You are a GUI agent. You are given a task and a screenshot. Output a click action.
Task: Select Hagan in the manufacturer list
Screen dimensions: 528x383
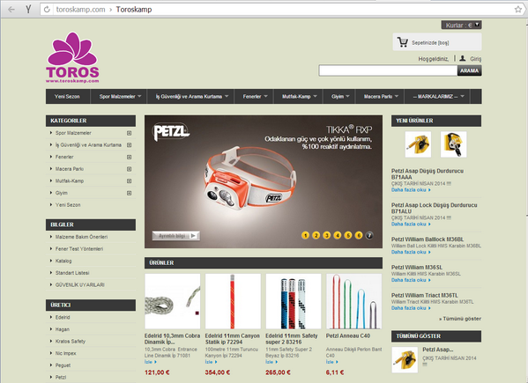click(63, 329)
